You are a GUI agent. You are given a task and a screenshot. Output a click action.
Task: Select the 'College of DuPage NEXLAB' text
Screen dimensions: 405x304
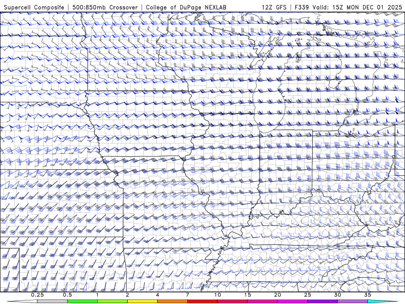click(x=186, y=7)
